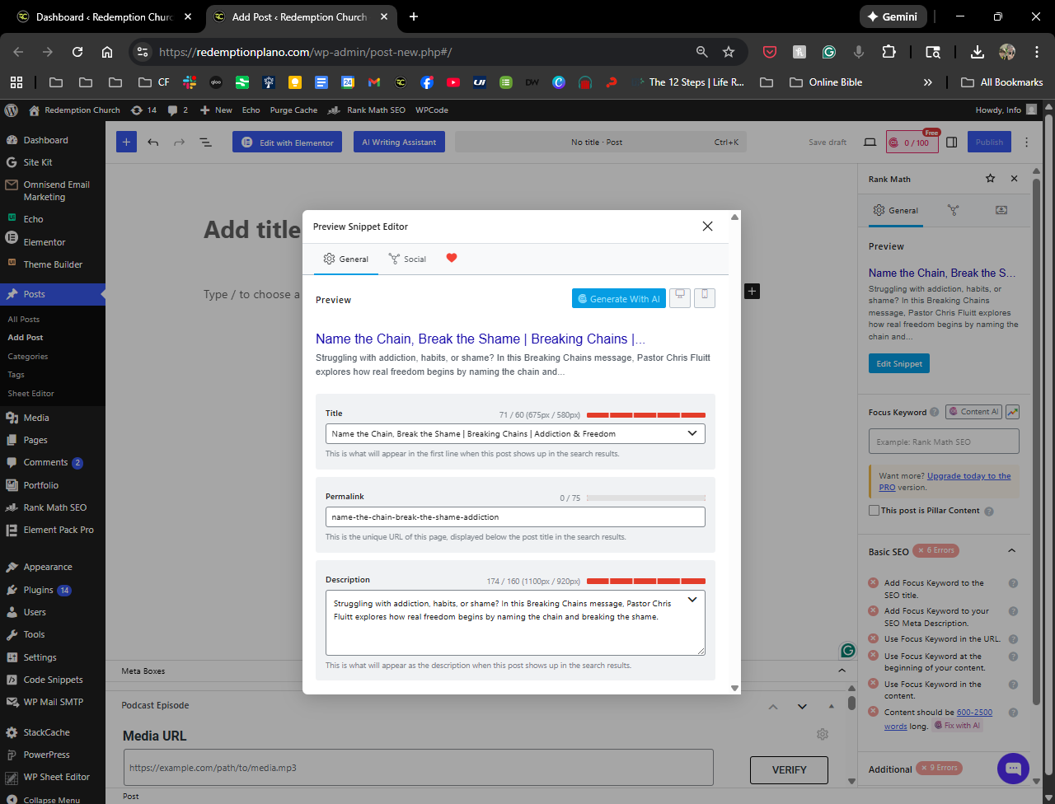Open the document overview list icon
Image resolution: width=1055 pixels, height=804 pixels.
click(205, 143)
